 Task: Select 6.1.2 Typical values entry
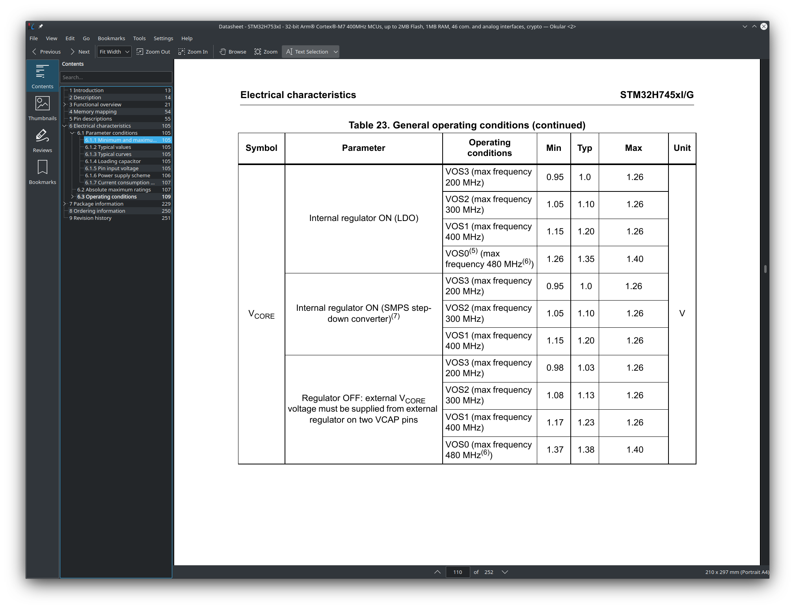click(x=128, y=147)
